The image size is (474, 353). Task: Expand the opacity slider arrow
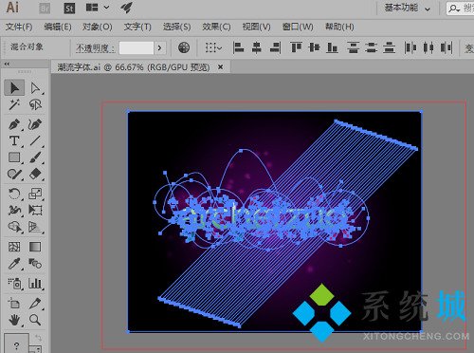[159, 48]
